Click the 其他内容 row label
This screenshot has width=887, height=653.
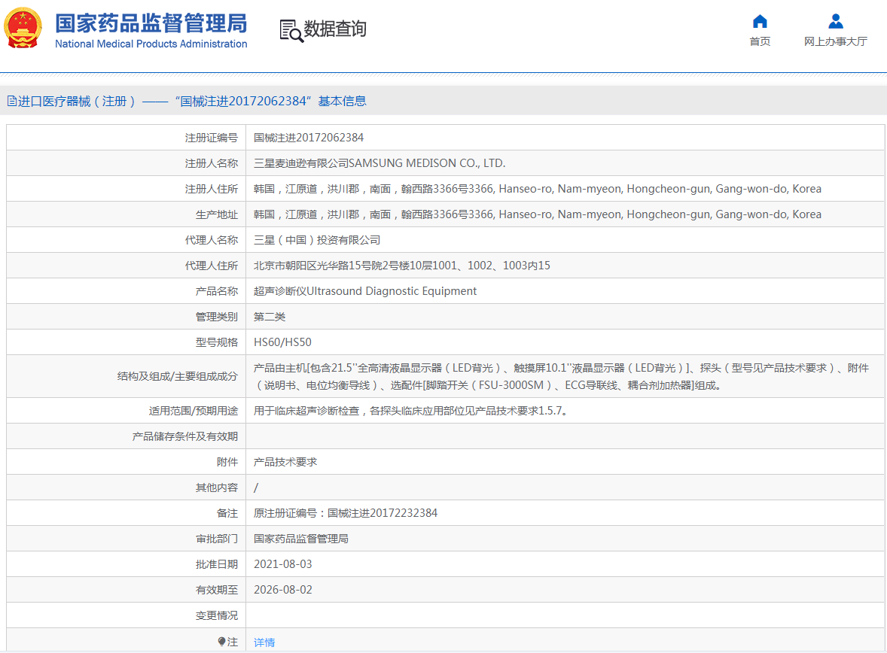pyautogui.click(x=217, y=487)
